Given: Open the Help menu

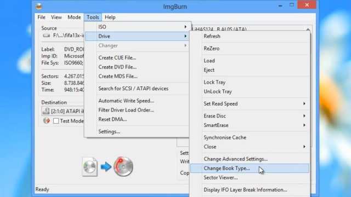Looking at the screenshot, I should (110, 17).
